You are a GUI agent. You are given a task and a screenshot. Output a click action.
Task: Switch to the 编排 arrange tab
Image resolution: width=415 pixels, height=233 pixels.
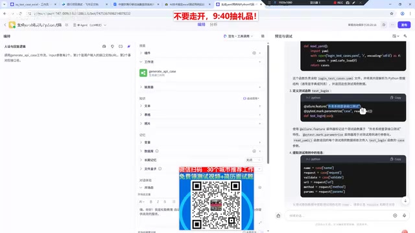point(201,25)
